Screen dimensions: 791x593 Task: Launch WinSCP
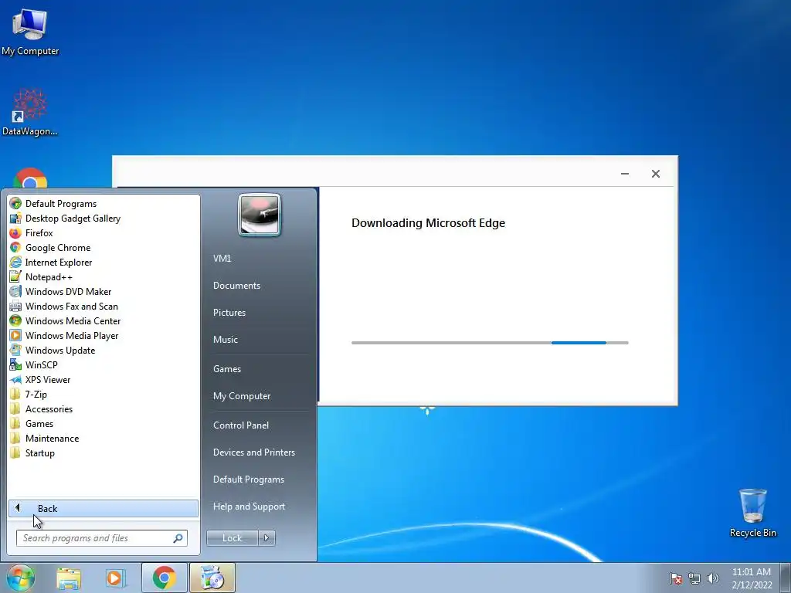42,364
